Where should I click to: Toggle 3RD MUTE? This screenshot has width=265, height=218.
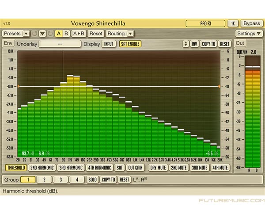point(200,168)
